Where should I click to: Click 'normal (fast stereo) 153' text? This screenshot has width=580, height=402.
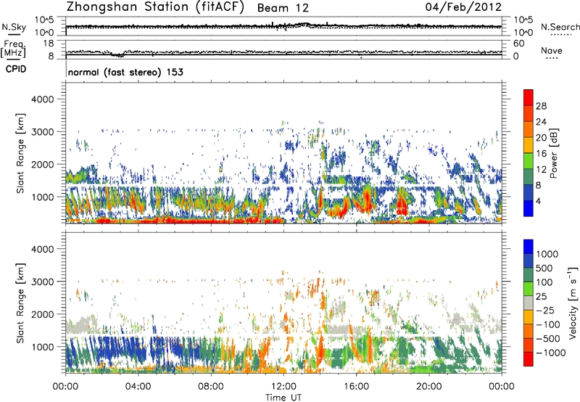coord(125,72)
